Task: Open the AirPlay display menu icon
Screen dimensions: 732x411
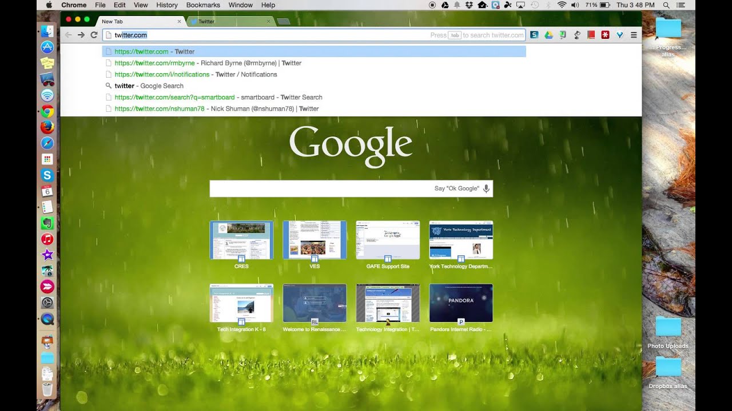Action: click(520, 5)
